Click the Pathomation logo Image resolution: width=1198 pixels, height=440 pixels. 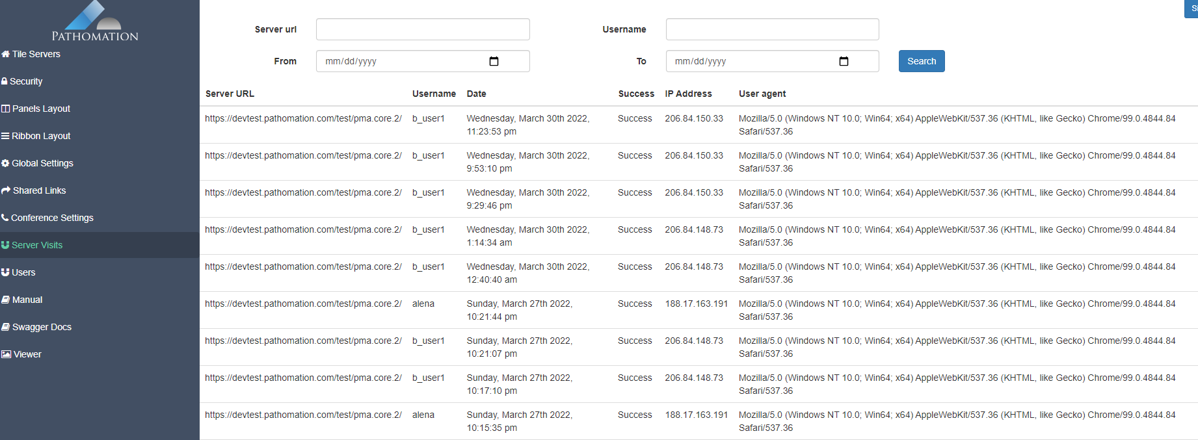95,23
